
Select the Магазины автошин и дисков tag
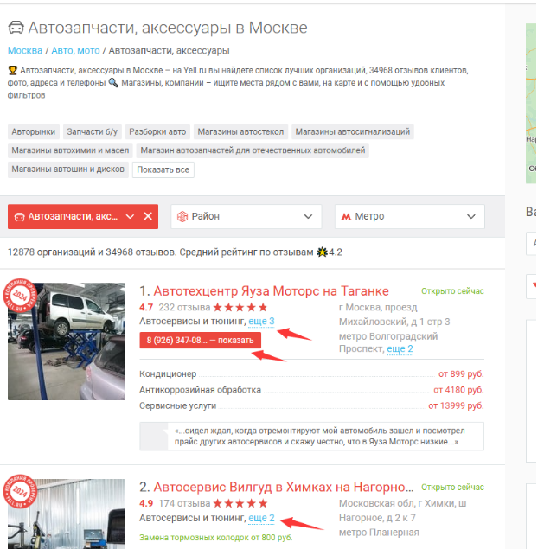(x=68, y=169)
